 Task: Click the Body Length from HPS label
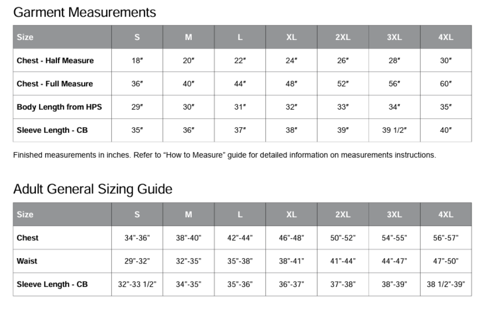pos(59,107)
